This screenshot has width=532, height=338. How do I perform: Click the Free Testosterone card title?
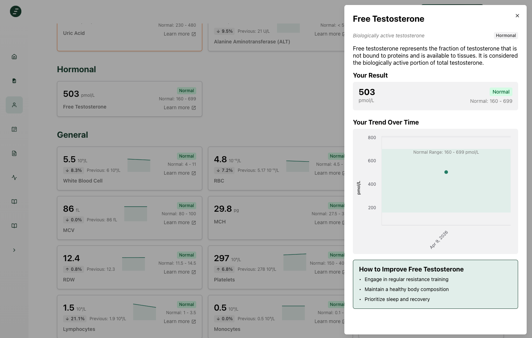[85, 107]
